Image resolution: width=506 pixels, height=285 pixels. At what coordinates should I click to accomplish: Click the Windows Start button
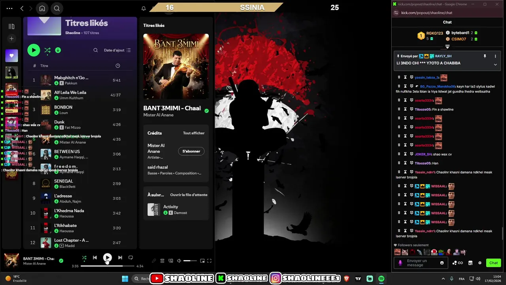tap(125, 279)
